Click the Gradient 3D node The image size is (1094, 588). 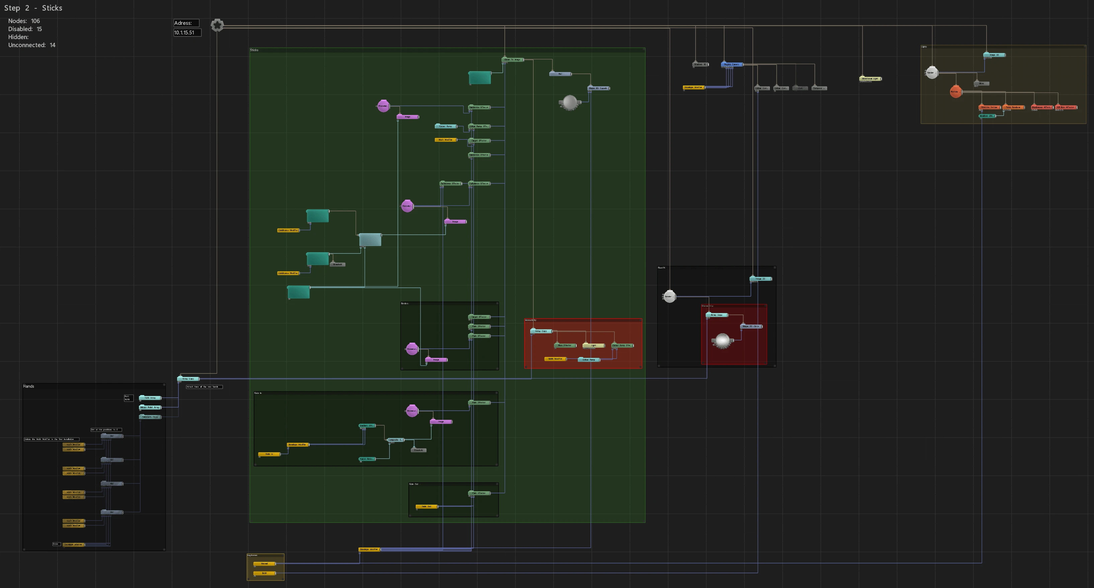click(x=700, y=65)
